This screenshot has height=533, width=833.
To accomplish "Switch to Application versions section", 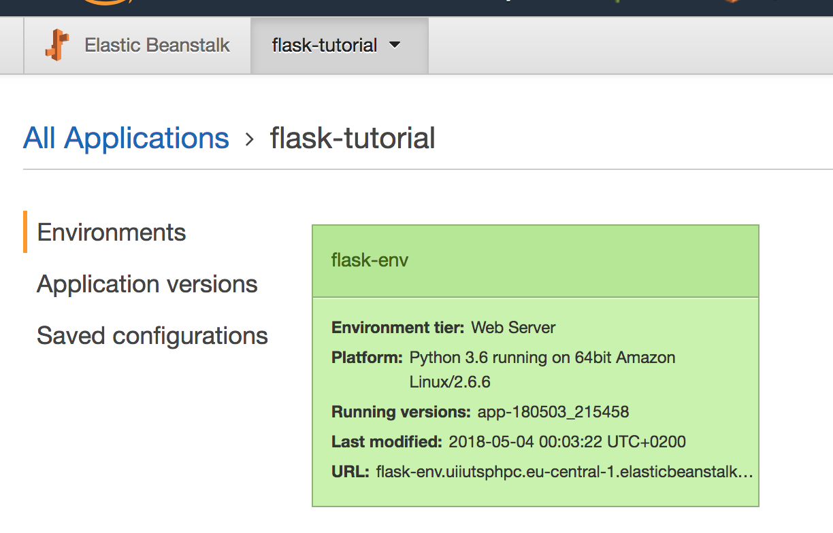I will pyautogui.click(x=147, y=283).
